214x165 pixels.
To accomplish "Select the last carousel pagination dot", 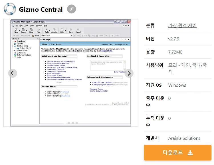I will [77, 123].
